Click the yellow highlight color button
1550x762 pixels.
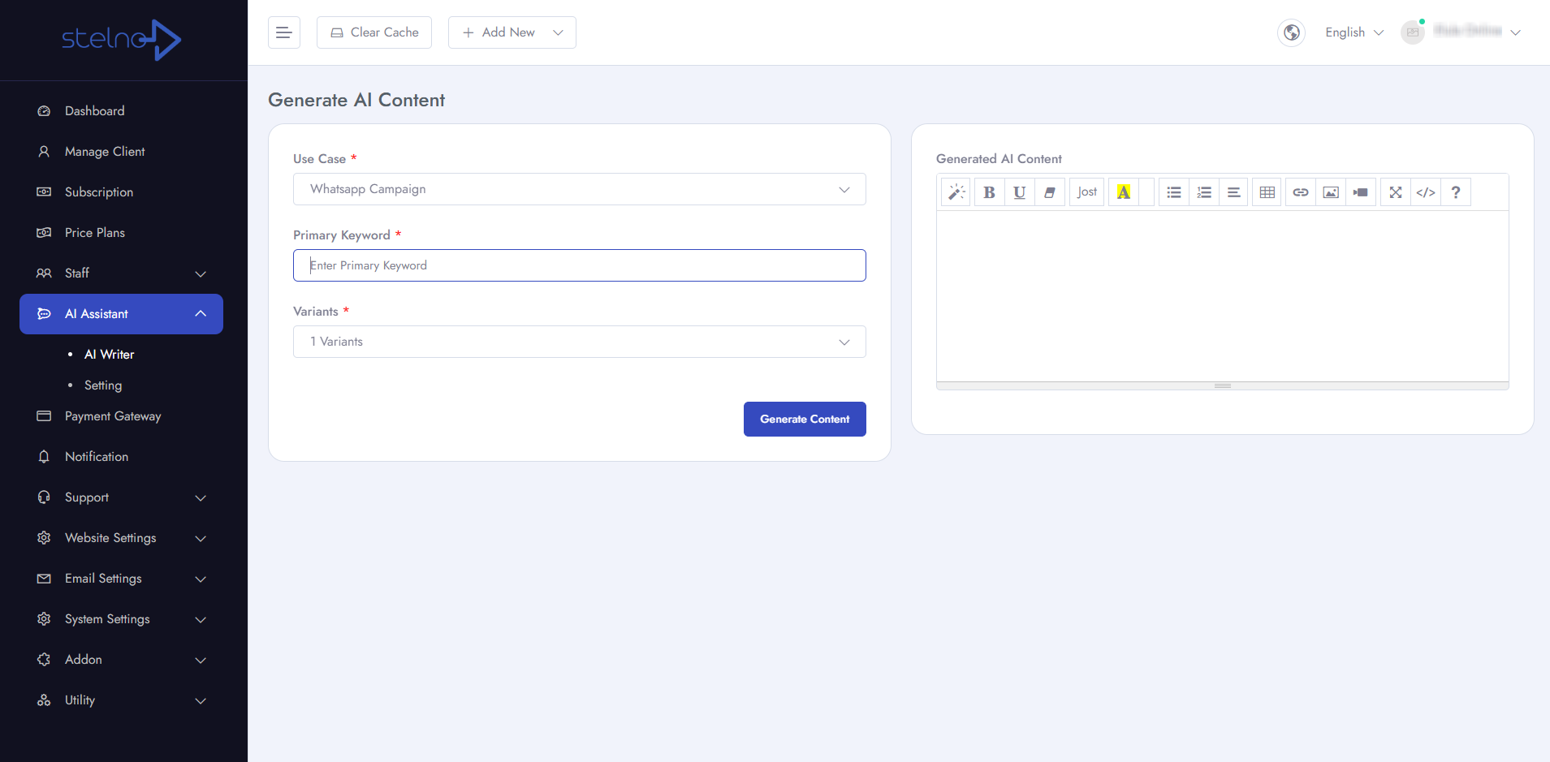(1123, 192)
